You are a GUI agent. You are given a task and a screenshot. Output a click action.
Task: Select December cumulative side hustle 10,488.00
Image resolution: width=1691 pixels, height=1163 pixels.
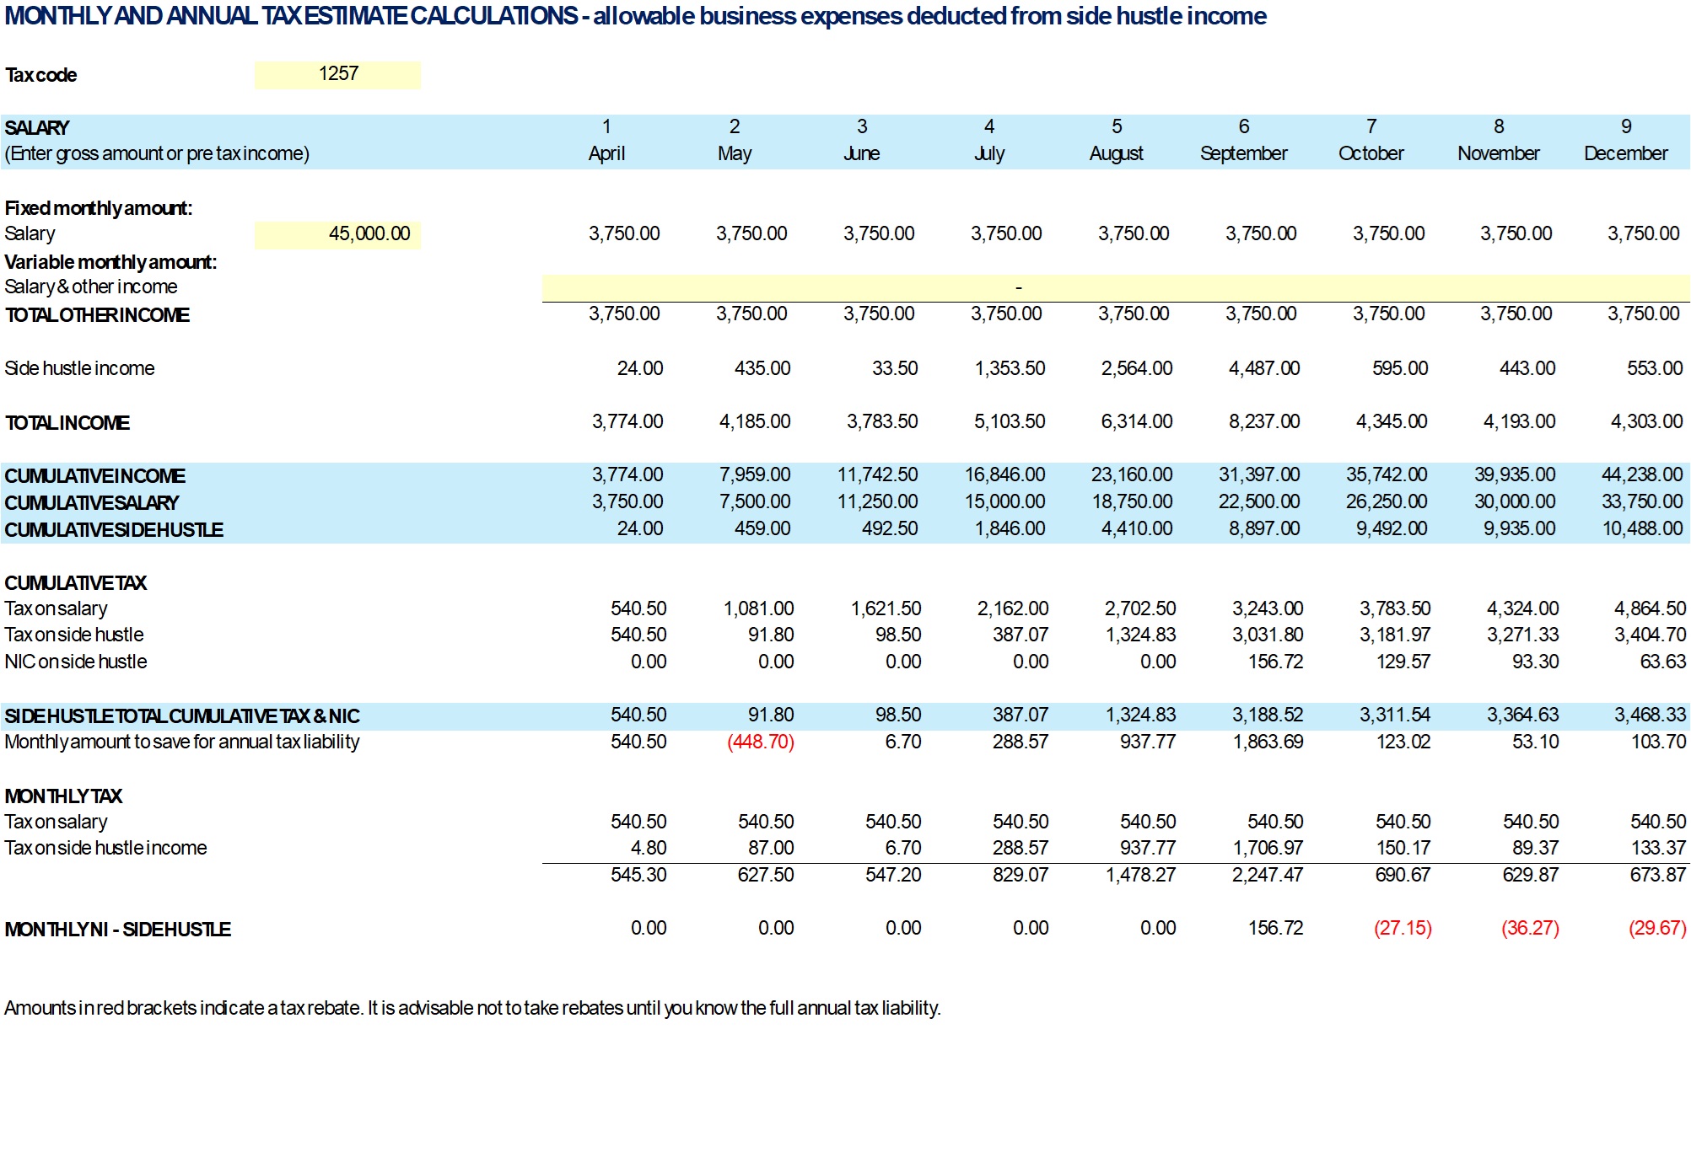[x=1641, y=528]
